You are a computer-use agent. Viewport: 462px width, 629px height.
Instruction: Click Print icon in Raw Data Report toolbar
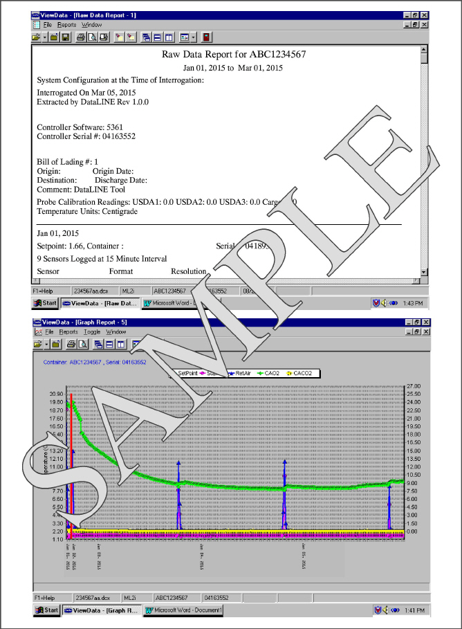81,37
